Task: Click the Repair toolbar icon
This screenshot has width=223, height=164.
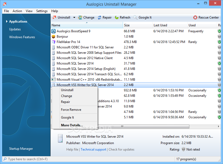Action: pos(99,17)
